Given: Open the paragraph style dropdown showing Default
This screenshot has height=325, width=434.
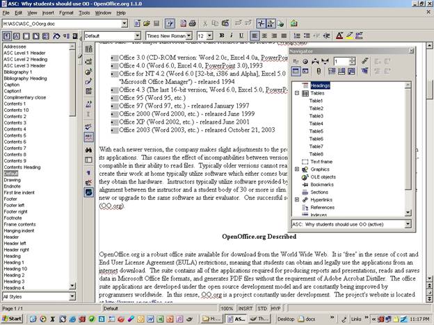Looking at the screenshot, I should (x=138, y=36).
